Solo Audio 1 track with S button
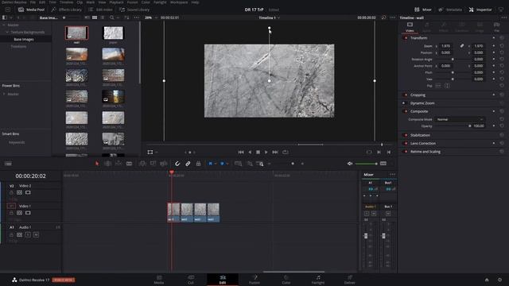Image resolution: width=509 pixels, height=286 pixels. pyautogui.click(x=28, y=234)
